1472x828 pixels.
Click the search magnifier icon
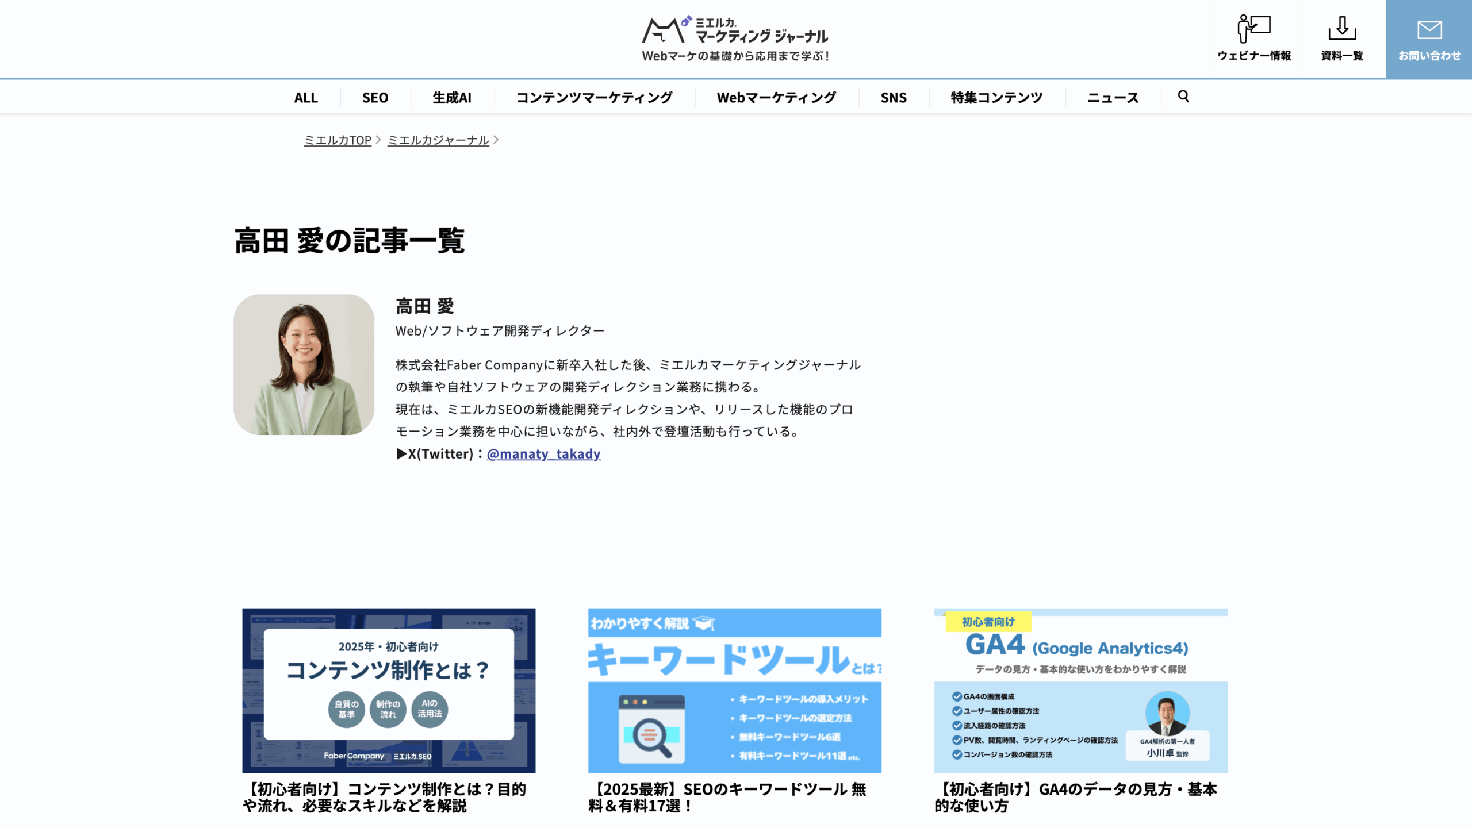(x=1183, y=96)
